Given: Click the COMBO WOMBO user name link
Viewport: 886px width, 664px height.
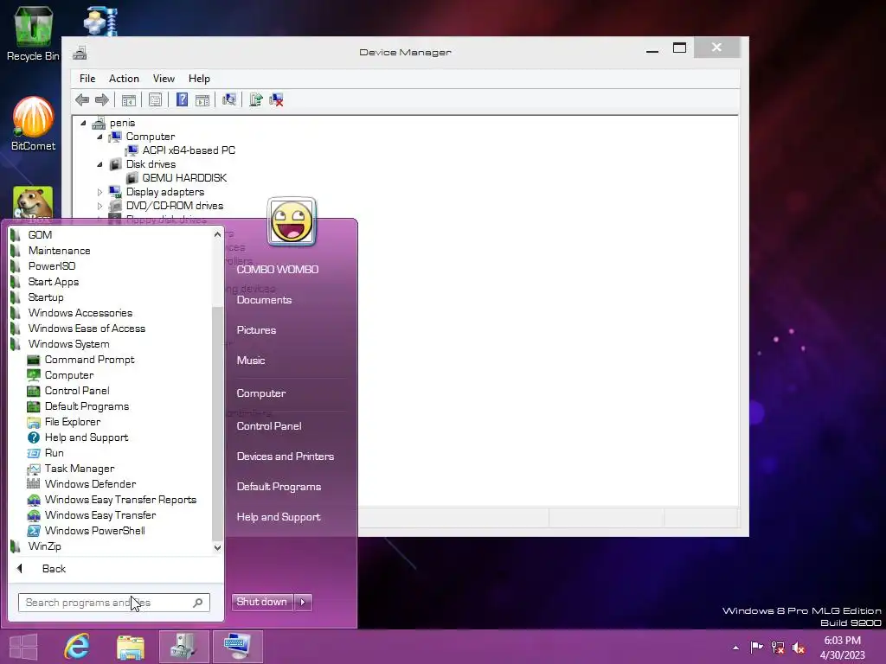Looking at the screenshot, I should point(278,270).
